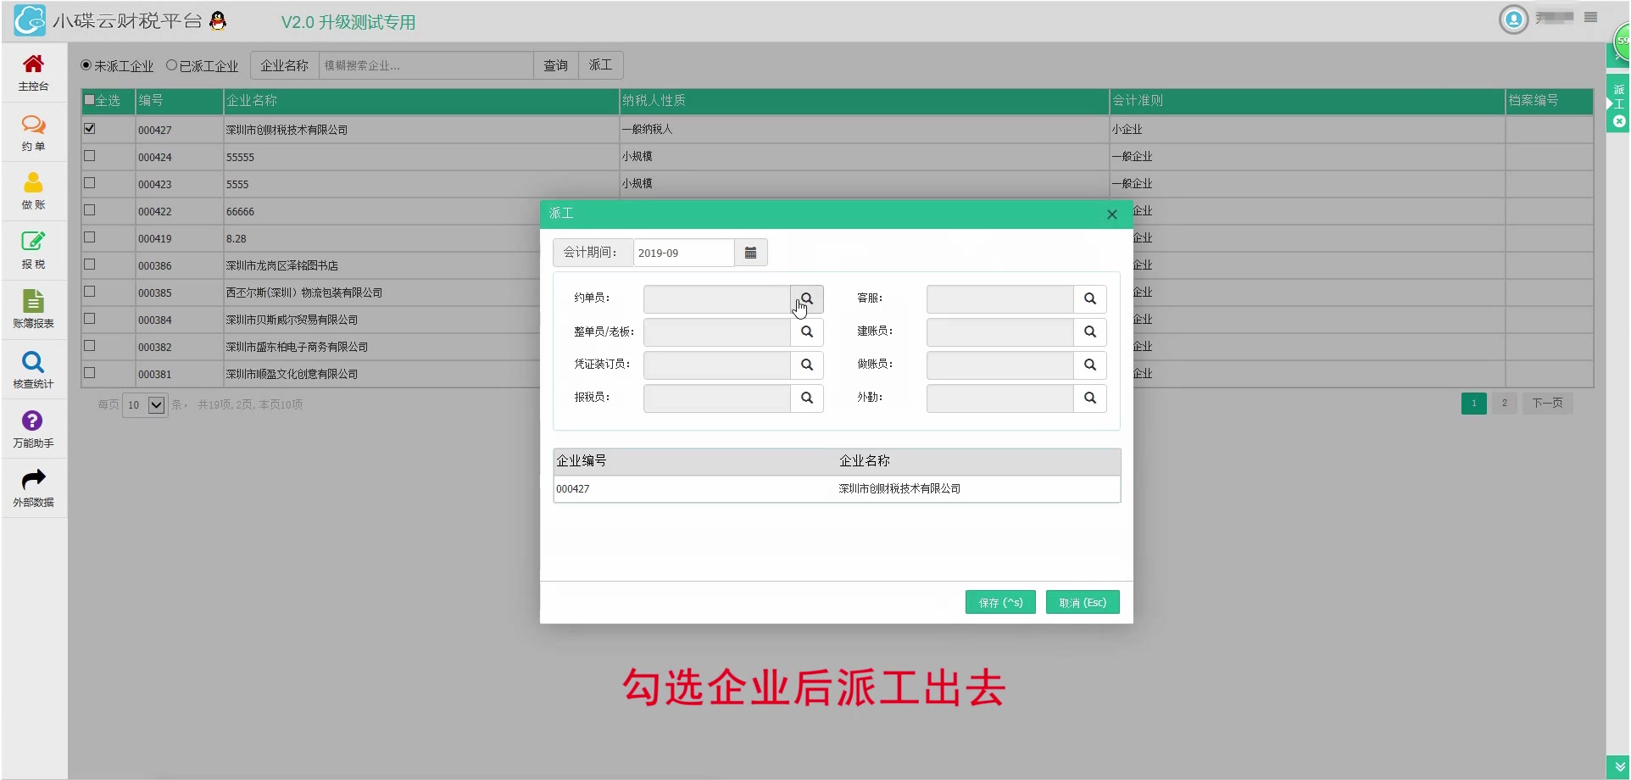This screenshot has height=780, width=1631.
Task: Open the 每页 page-size dropdown
Action: coord(145,404)
